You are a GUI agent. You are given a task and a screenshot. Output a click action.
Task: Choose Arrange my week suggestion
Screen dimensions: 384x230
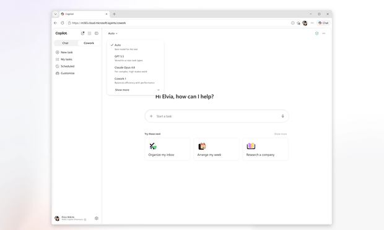[x=217, y=149]
